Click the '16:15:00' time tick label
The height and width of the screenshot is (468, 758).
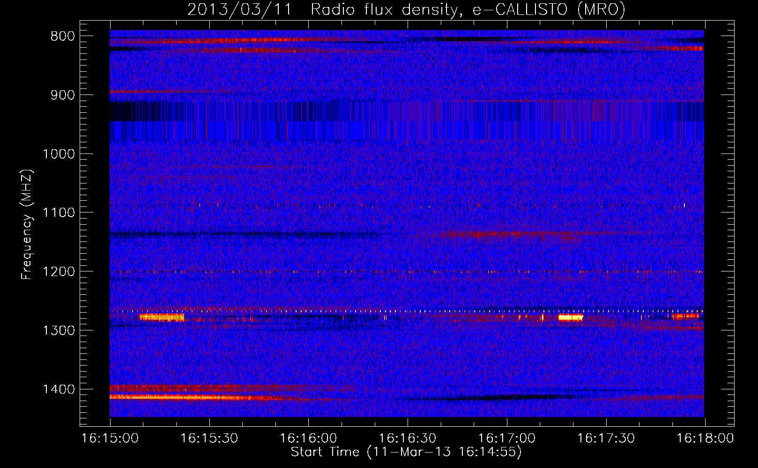click(x=110, y=439)
